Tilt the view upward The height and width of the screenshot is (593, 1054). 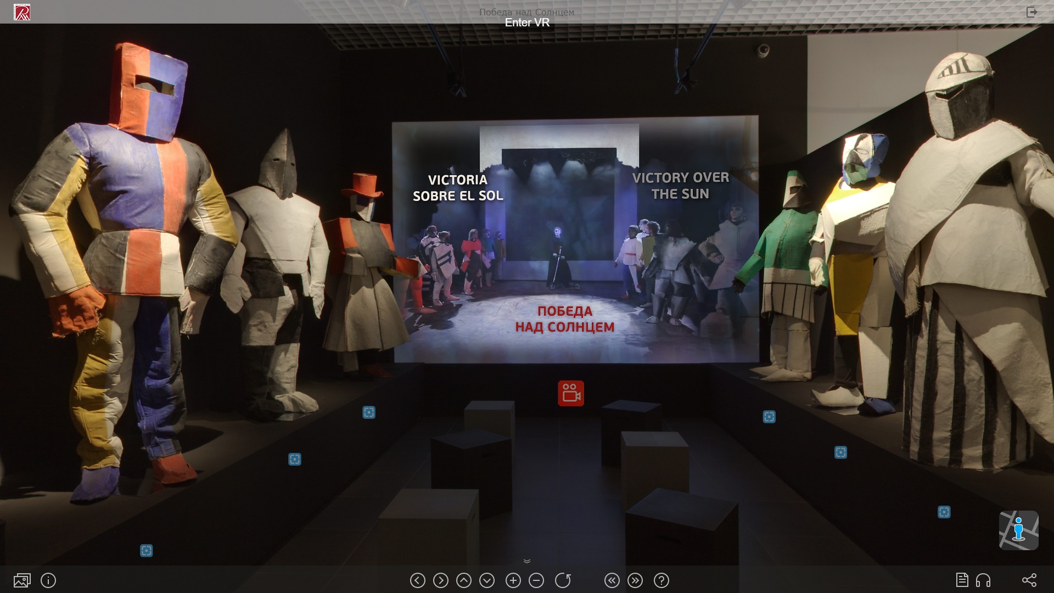point(464,580)
